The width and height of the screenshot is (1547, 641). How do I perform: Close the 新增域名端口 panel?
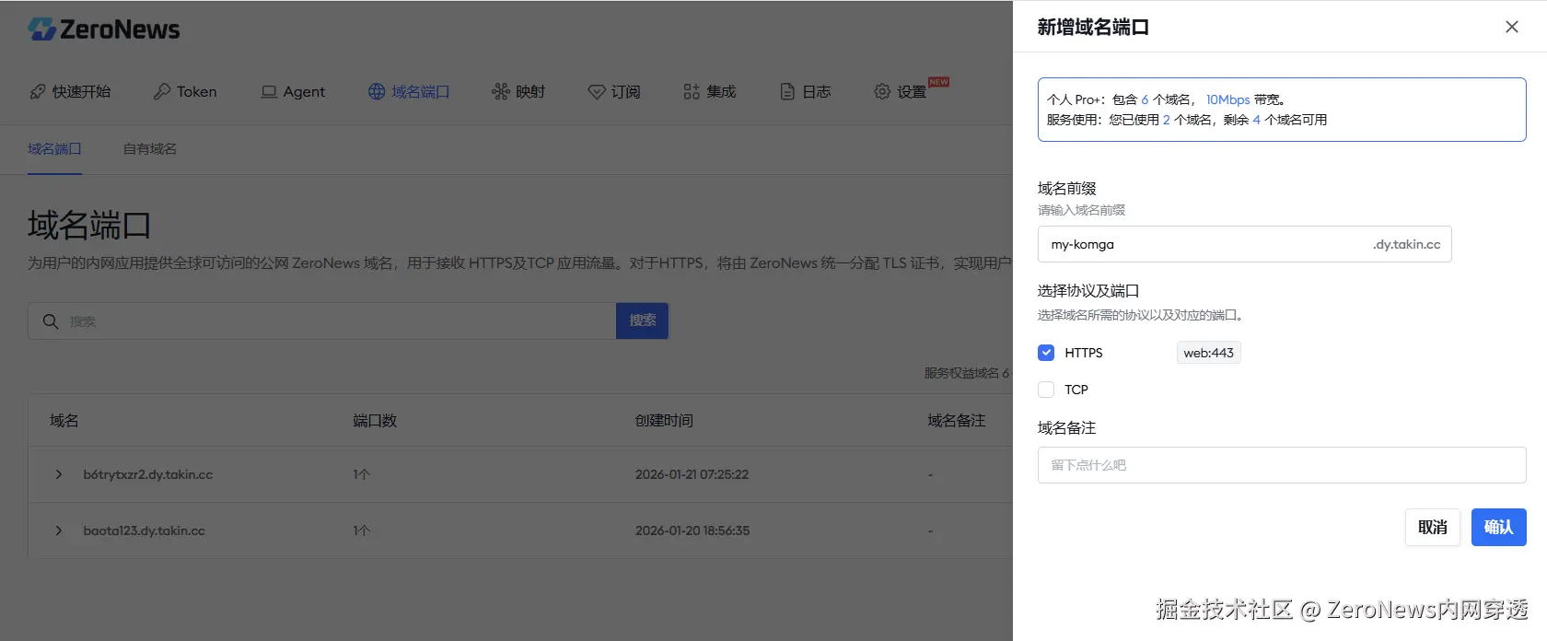pyautogui.click(x=1512, y=27)
